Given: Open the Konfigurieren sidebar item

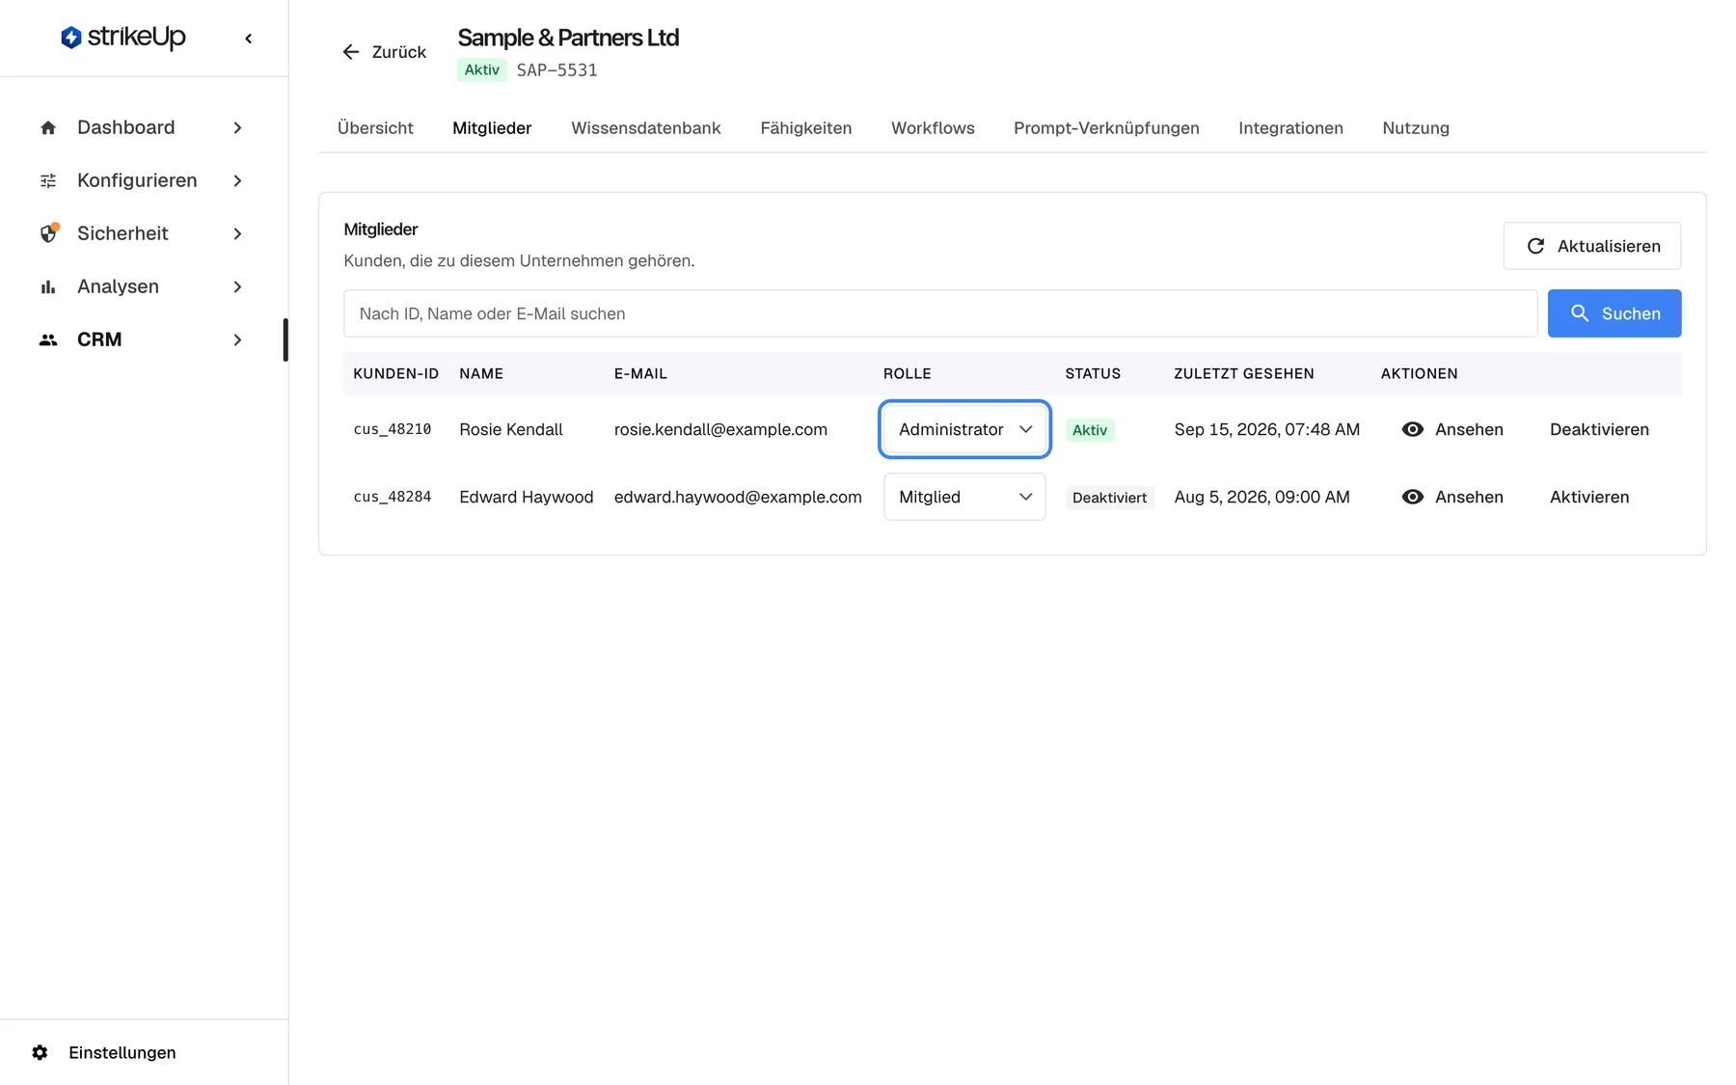Looking at the screenshot, I should coord(143,180).
